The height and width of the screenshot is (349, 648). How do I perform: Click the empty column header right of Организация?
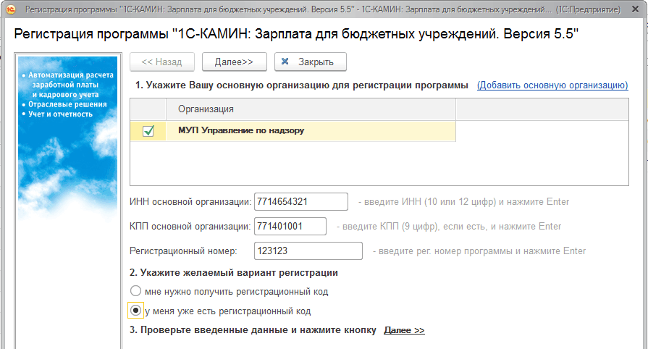(541, 109)
